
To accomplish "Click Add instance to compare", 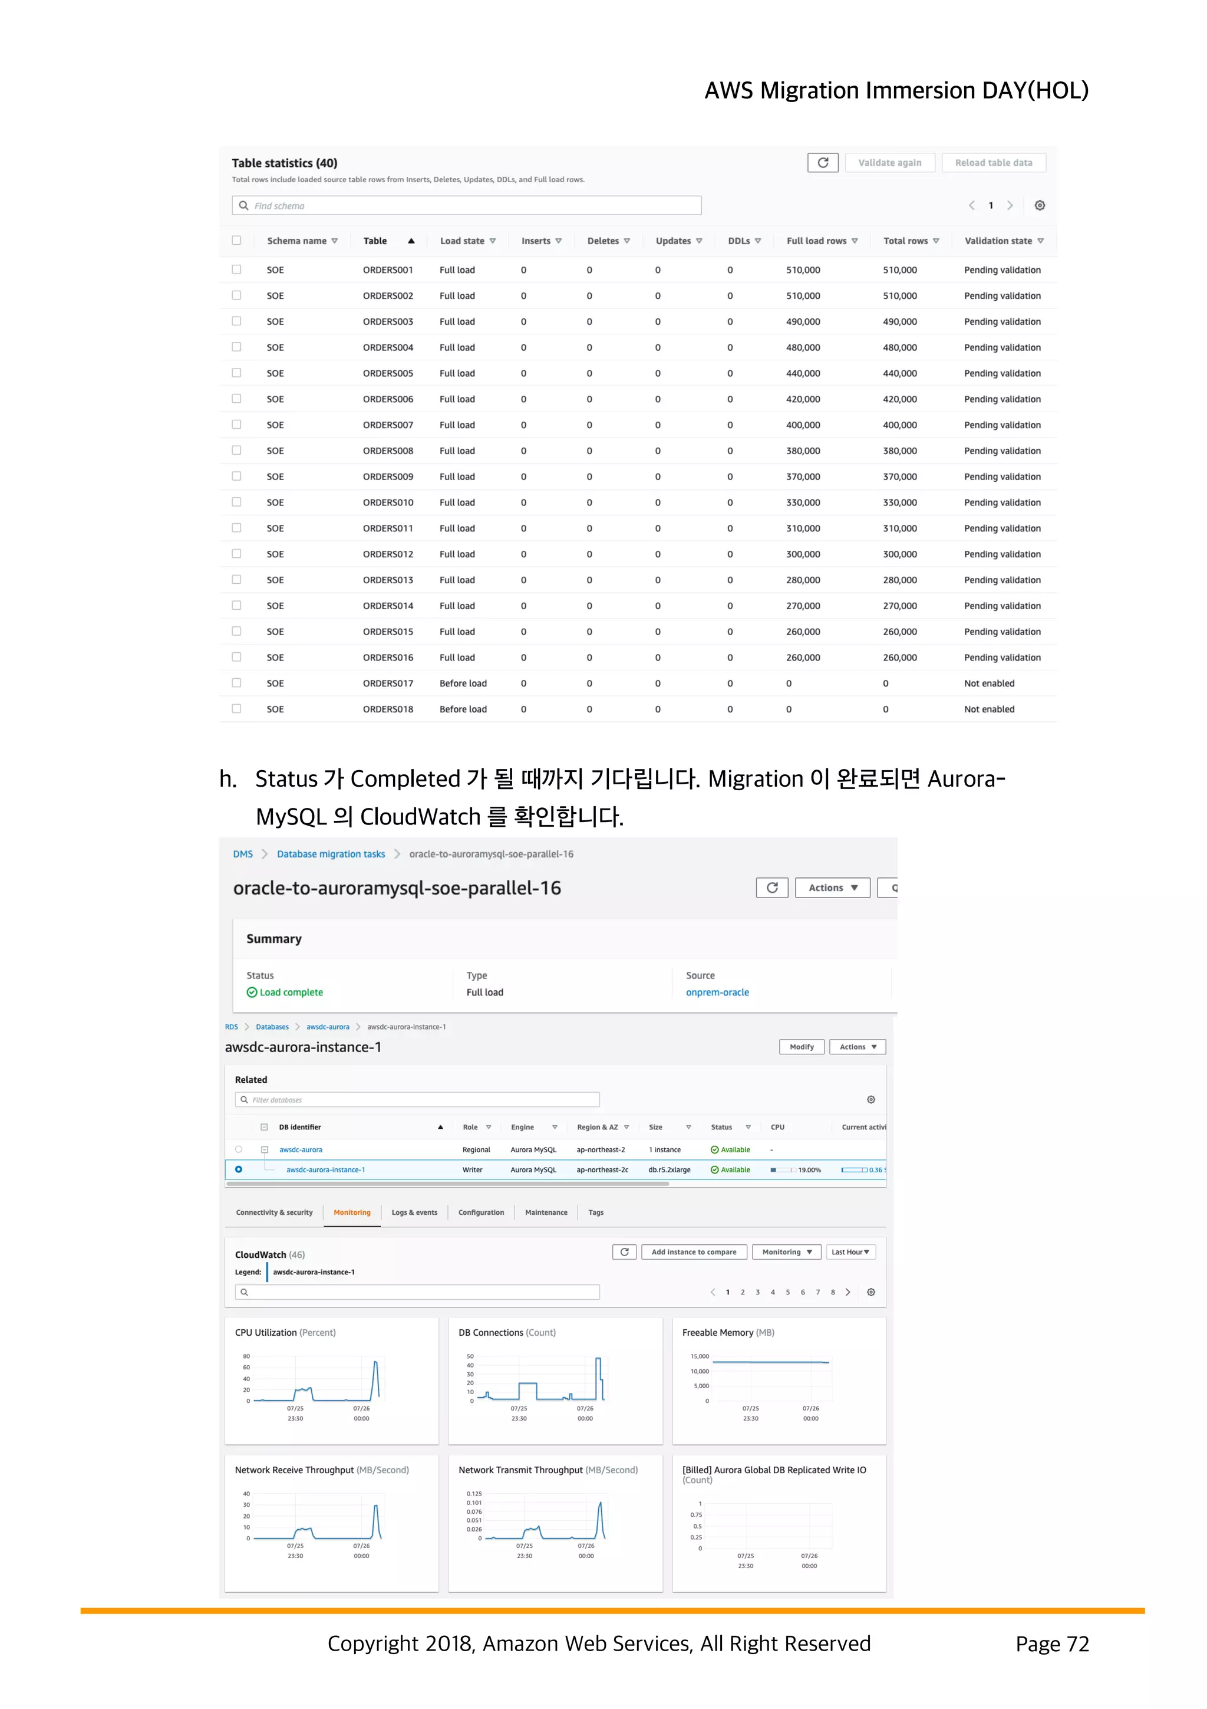I will pyautogui.click(x=694, y=1253).
